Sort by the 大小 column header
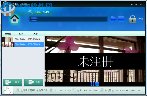This screenshot has width=147, height=96. coord(35,34)
